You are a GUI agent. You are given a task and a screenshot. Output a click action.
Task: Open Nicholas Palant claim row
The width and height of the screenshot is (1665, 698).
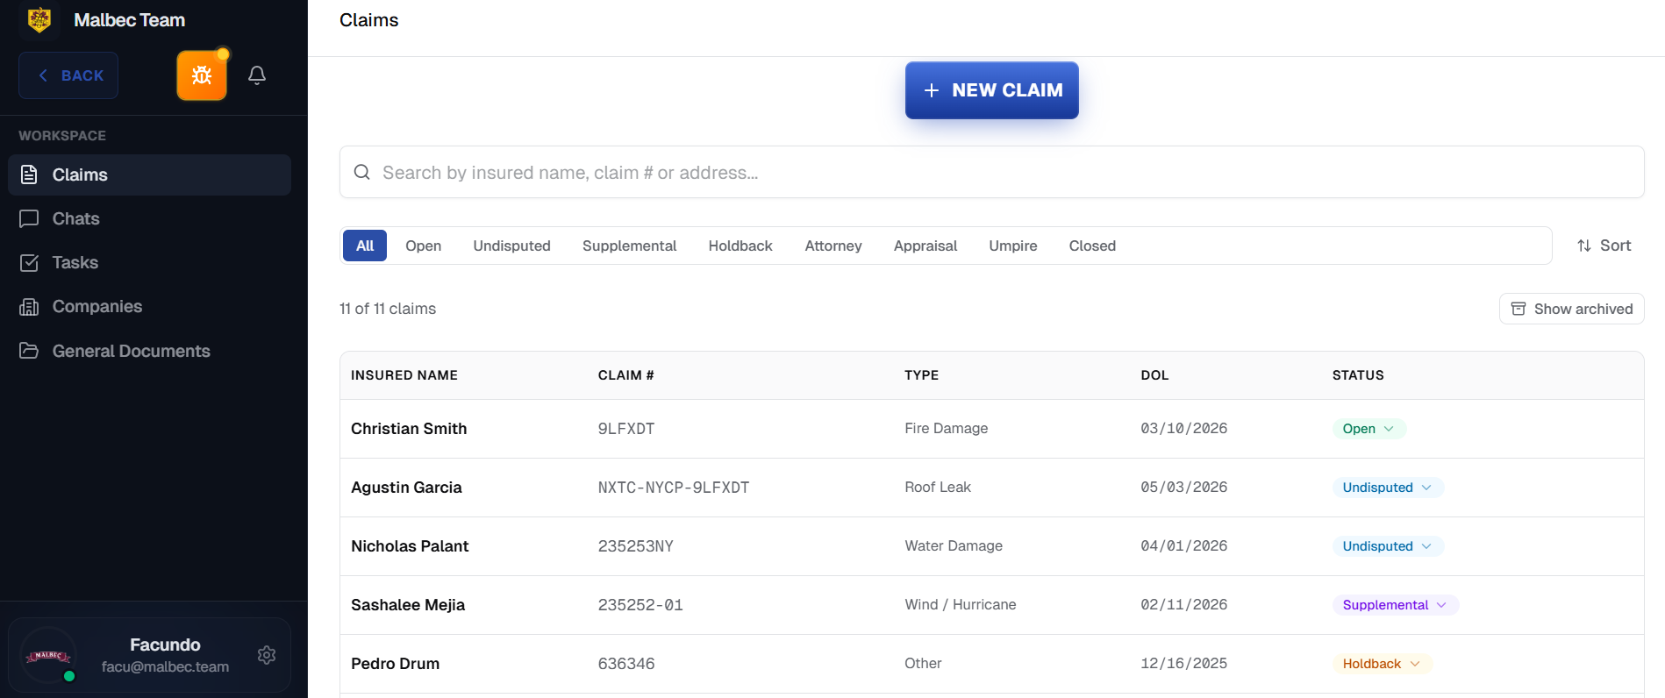click(x=992, y=546)
